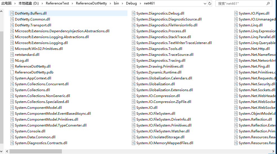Select System.Drawing.Primitives.dll
277x154 pixels.
(x=160, y=66)
